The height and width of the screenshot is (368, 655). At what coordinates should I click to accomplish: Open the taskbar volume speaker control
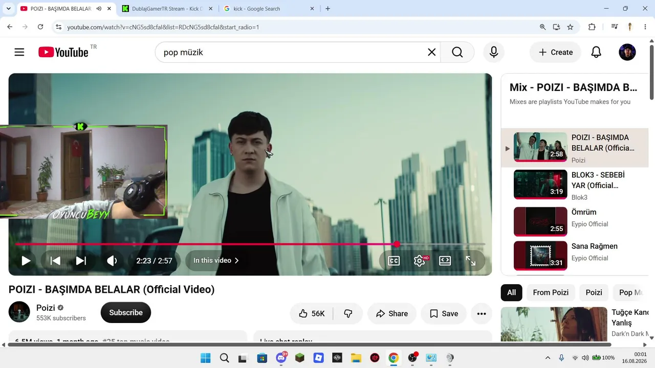pyautogui.click(x=585, y=358)
